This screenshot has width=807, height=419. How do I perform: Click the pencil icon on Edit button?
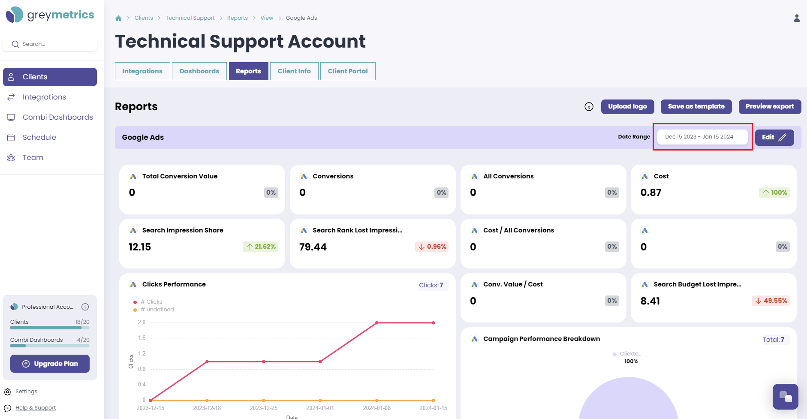click(x=782, y=137)
